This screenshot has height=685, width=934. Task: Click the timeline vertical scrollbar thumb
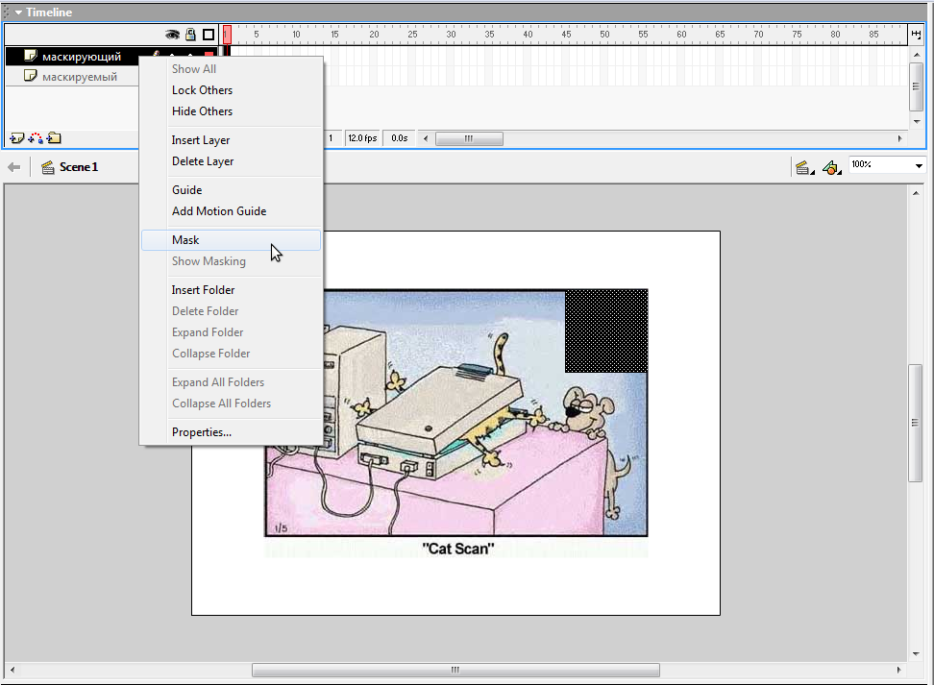916,86
